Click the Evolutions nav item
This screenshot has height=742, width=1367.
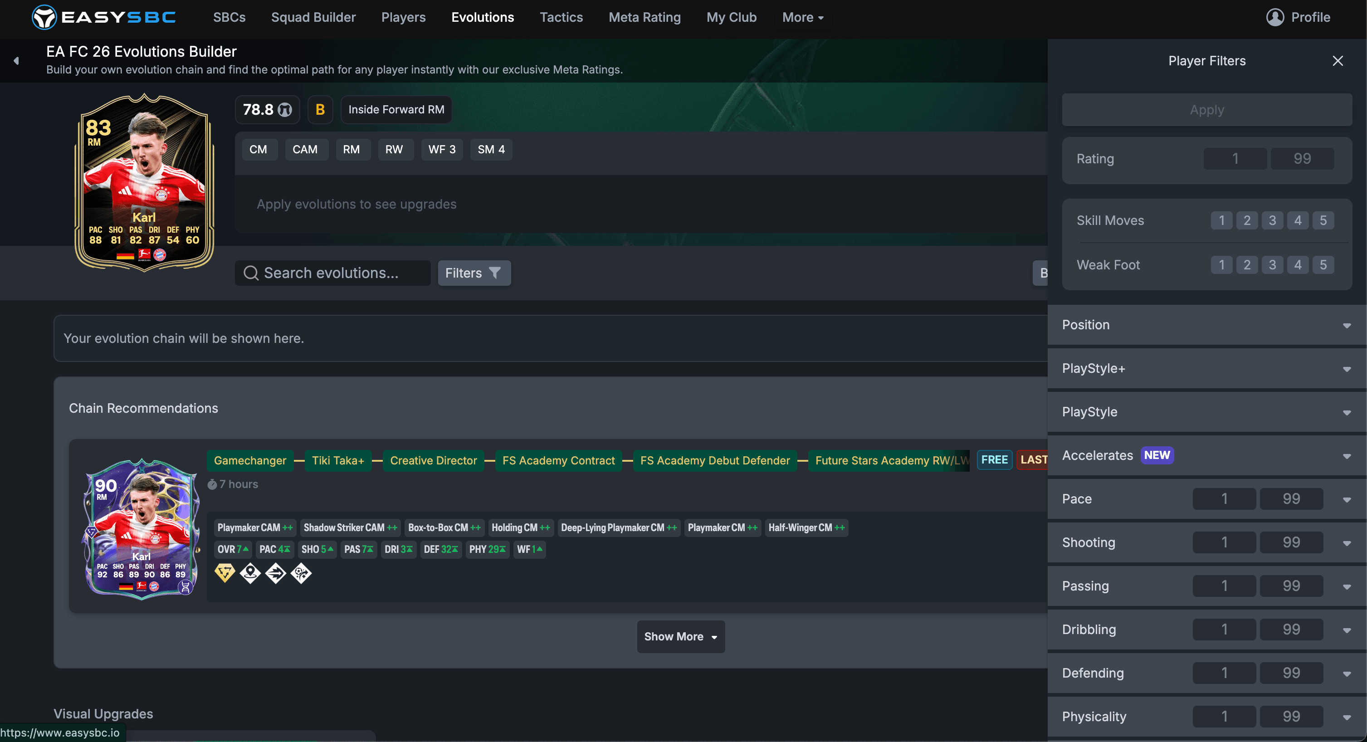(483, 18)
